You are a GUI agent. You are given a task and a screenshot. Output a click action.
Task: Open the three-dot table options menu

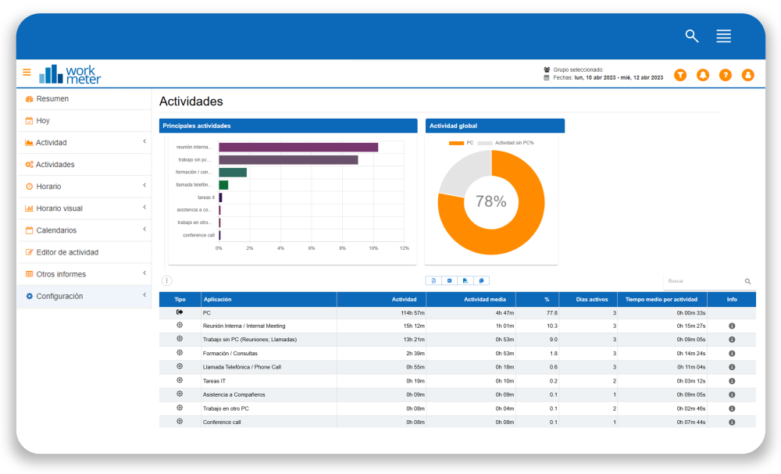(x=166, y=281)
